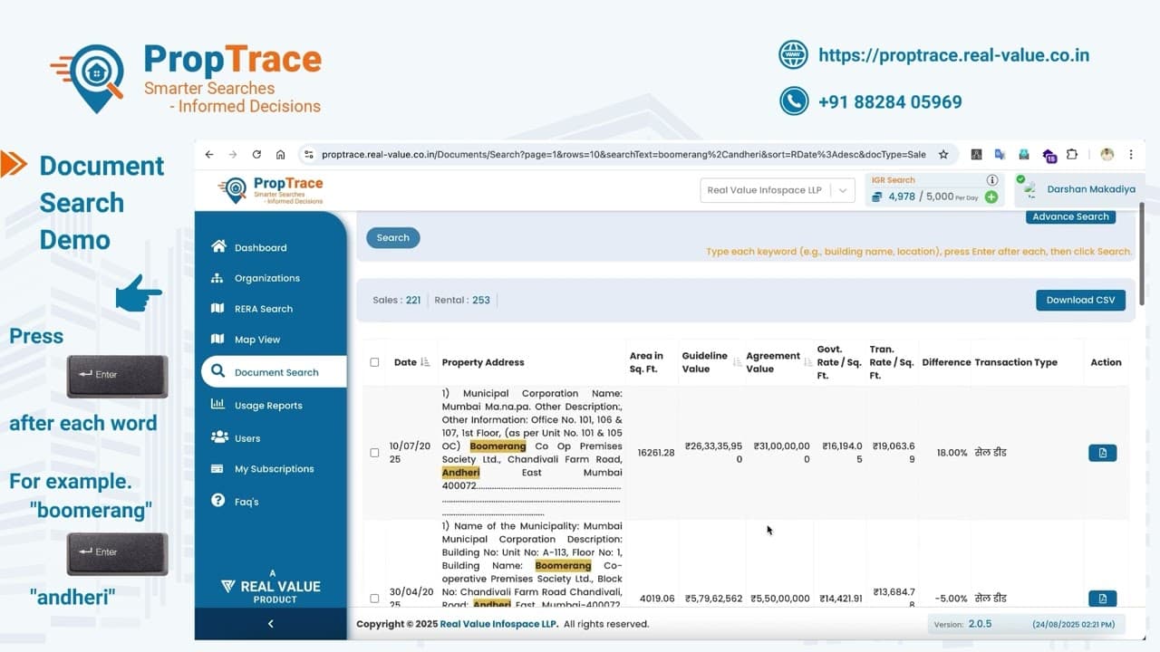Open the browser extensions puzzle icon
This screenshot has width=1160, height=652.
tap(1072, 155)
